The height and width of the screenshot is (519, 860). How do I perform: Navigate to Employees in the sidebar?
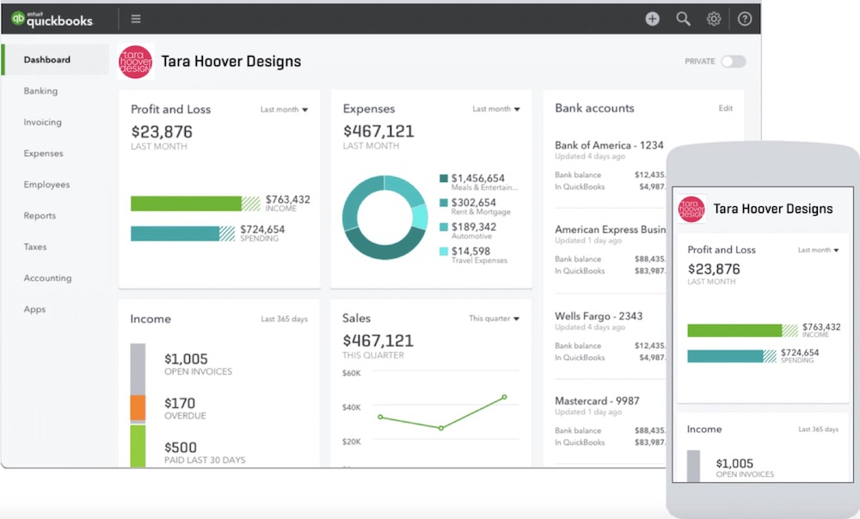point(46,185)
